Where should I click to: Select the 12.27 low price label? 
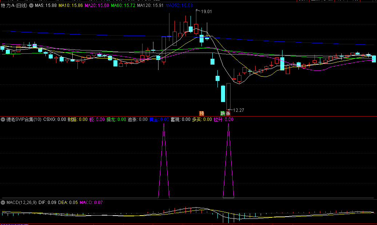[x=238, y=110]
